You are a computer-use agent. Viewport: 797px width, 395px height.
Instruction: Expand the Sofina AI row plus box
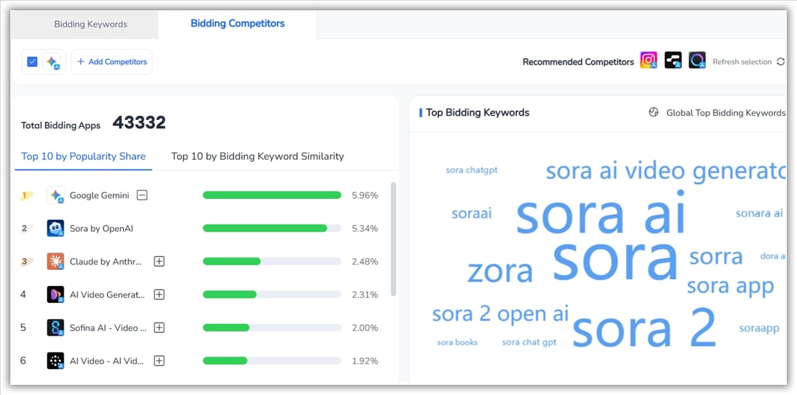coord(159,328)
